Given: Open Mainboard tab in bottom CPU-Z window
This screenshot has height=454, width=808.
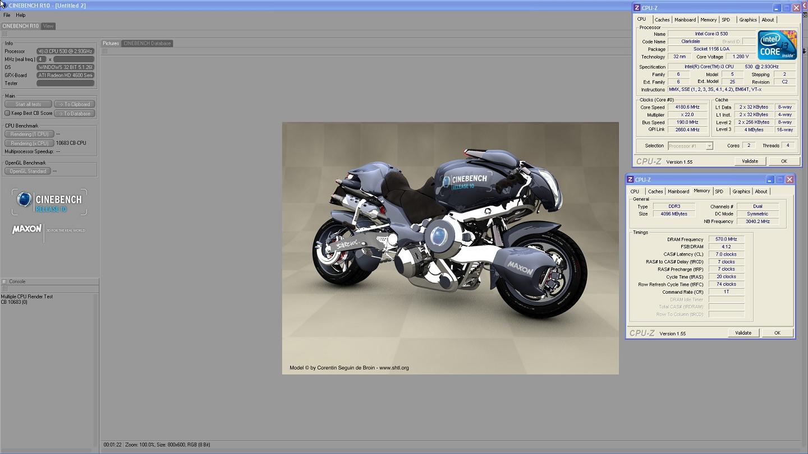Looking at the screenshot, I should coord(678,192).
